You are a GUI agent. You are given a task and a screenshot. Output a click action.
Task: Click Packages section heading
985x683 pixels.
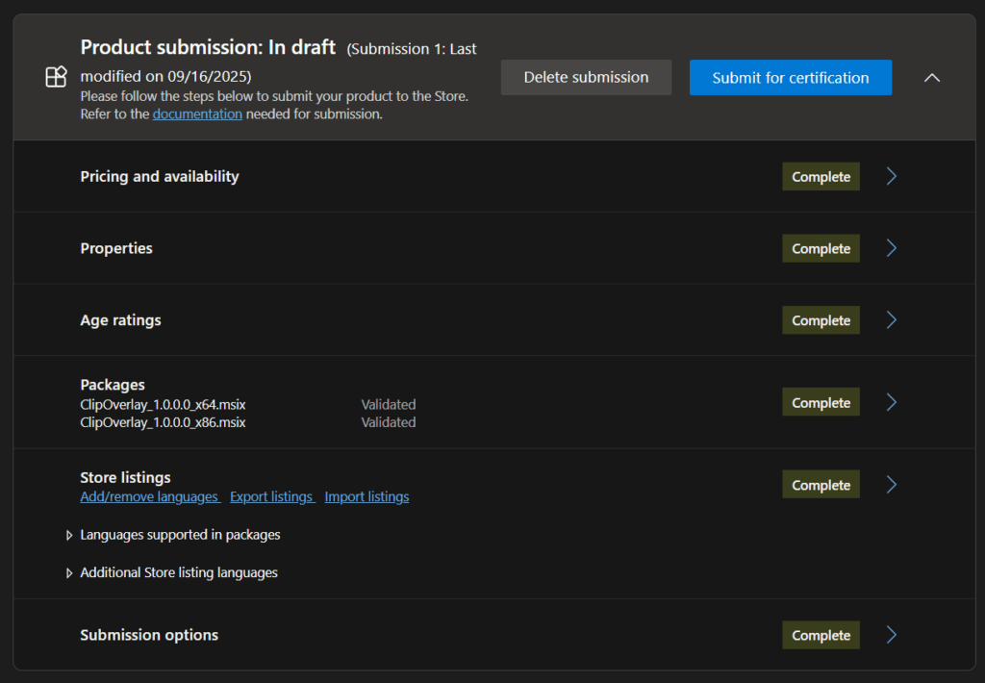click(x=113, y=385)
